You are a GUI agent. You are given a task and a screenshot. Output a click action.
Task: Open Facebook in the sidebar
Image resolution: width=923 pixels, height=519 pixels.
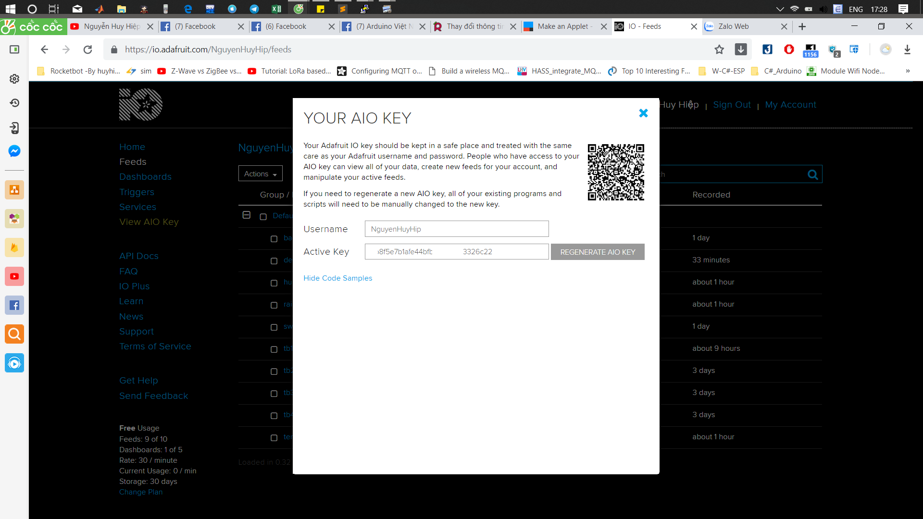(14, 305)
